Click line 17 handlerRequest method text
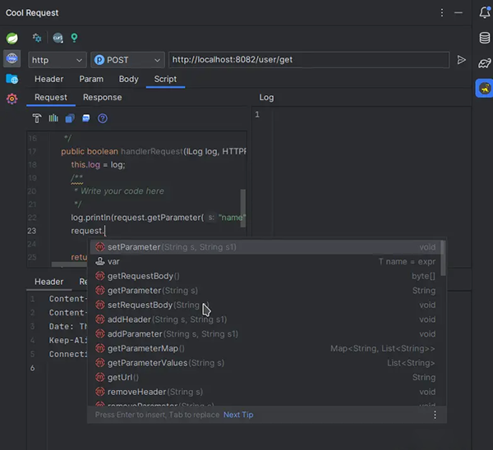The image size is (493, 450). 154,152
